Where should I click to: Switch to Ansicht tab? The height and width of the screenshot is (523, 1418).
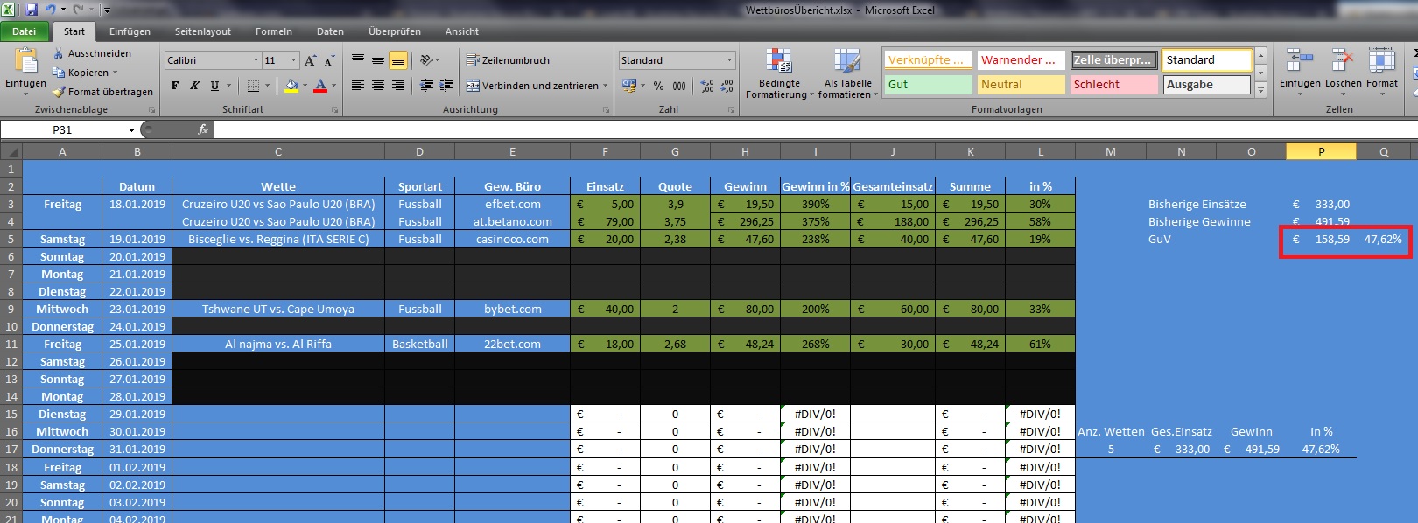pyautogui.click(x=462, y=31)
